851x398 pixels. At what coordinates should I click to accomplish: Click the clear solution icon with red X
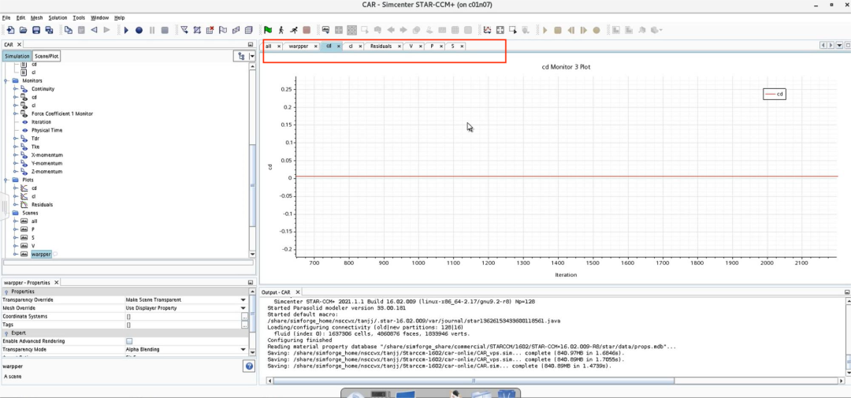210,31
